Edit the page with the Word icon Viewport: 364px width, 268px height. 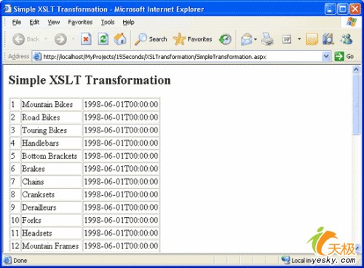pos(287,39)
